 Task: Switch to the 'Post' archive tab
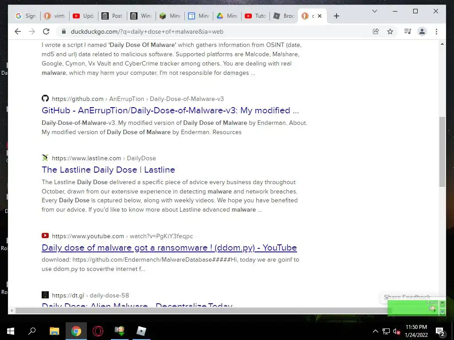[x=112, y=16]
